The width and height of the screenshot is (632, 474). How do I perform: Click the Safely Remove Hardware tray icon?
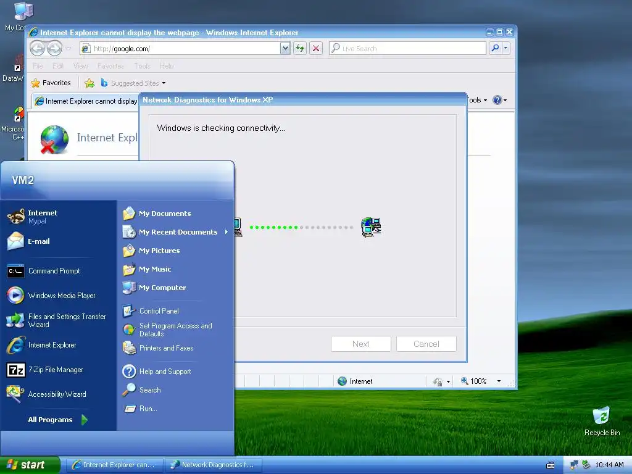pyautogui.click(x=586, y=465)
